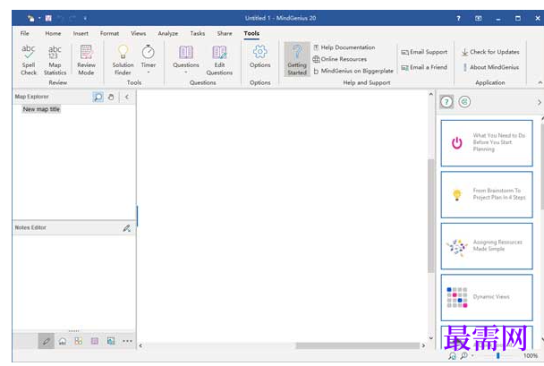Switch to the Home ribbon tab
This screenshot has width=544, height=366.
pos(53,33)
